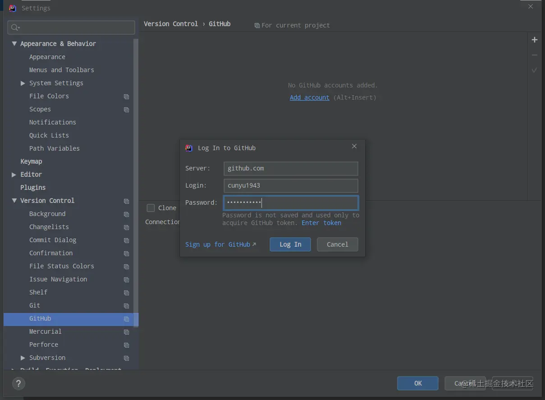Select Path Variables in the tree
This screenshot has height=400, width=545.
click(x=55, y=148)
